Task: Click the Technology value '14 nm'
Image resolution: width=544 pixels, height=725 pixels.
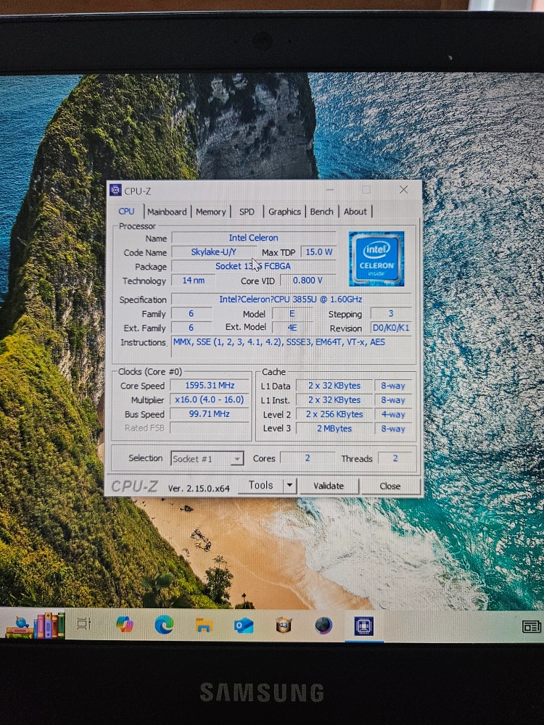Action: pos(194,280)
